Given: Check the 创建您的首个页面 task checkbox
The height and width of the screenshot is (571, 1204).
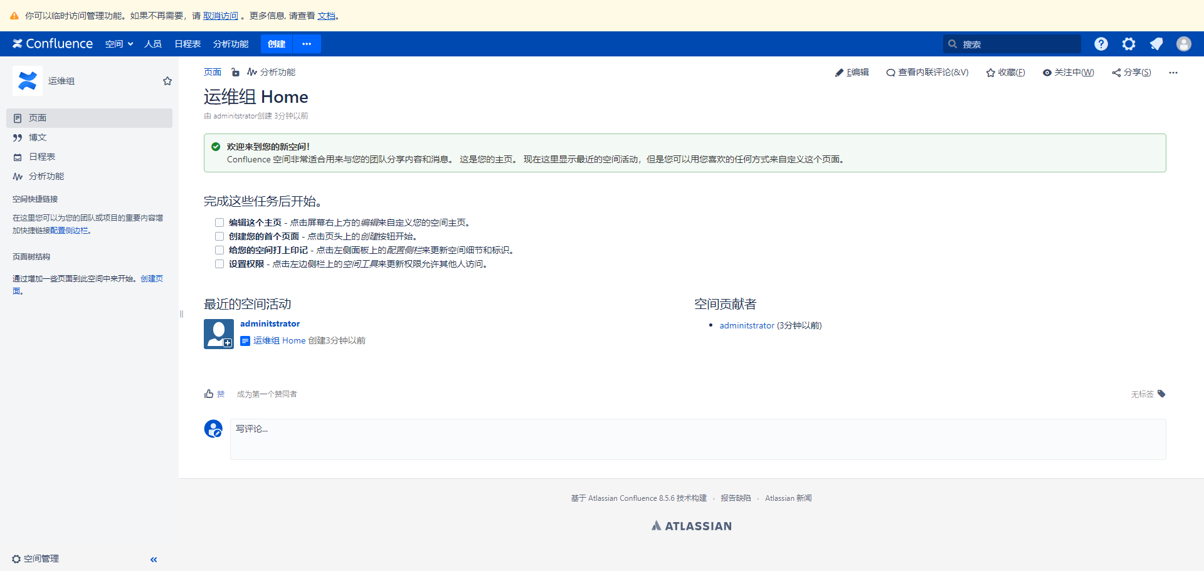Looking at the screenshot, I should (219, 236).
